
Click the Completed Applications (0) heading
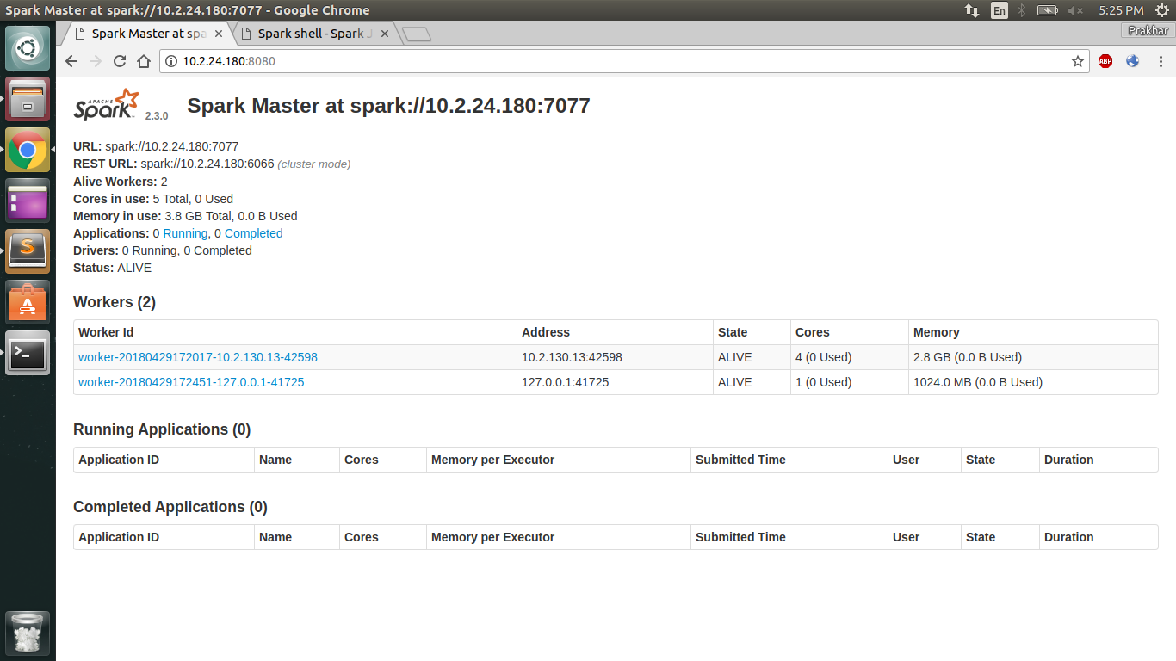[170, 507]
